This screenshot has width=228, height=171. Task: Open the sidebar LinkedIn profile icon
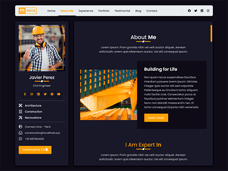click(38, 94)
